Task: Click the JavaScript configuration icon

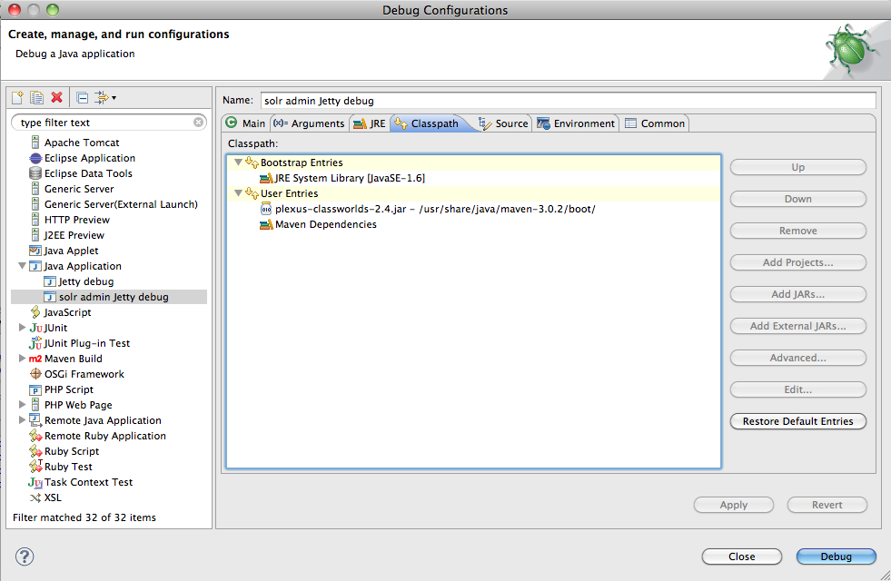Action: 35,311
